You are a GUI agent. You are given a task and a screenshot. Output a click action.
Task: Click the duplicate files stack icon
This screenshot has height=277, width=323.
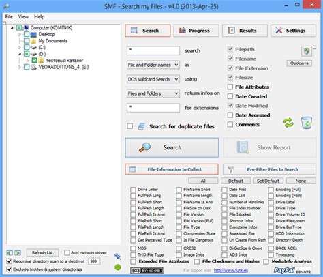(142, 126)
